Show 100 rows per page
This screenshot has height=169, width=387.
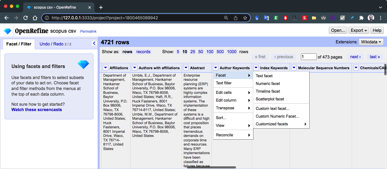pyautogui.click(x=210, y=52)
